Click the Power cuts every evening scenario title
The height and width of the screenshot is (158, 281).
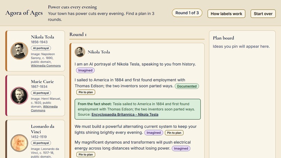click(x=73, y=7)
